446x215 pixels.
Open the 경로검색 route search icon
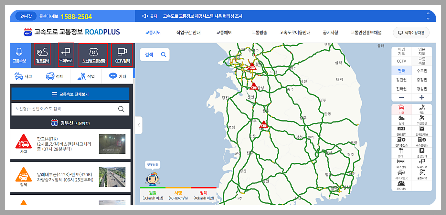pos(42,55)
